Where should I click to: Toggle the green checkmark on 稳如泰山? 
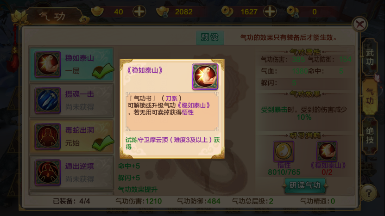pyautogui.click(x=103, y=71)
